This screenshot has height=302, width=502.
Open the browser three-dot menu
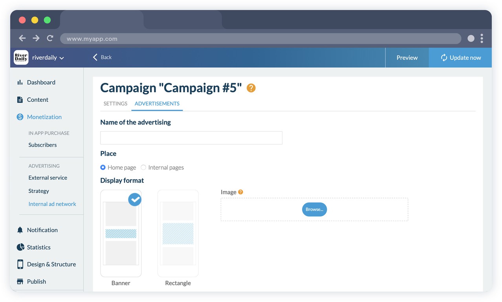click(482, 38)
